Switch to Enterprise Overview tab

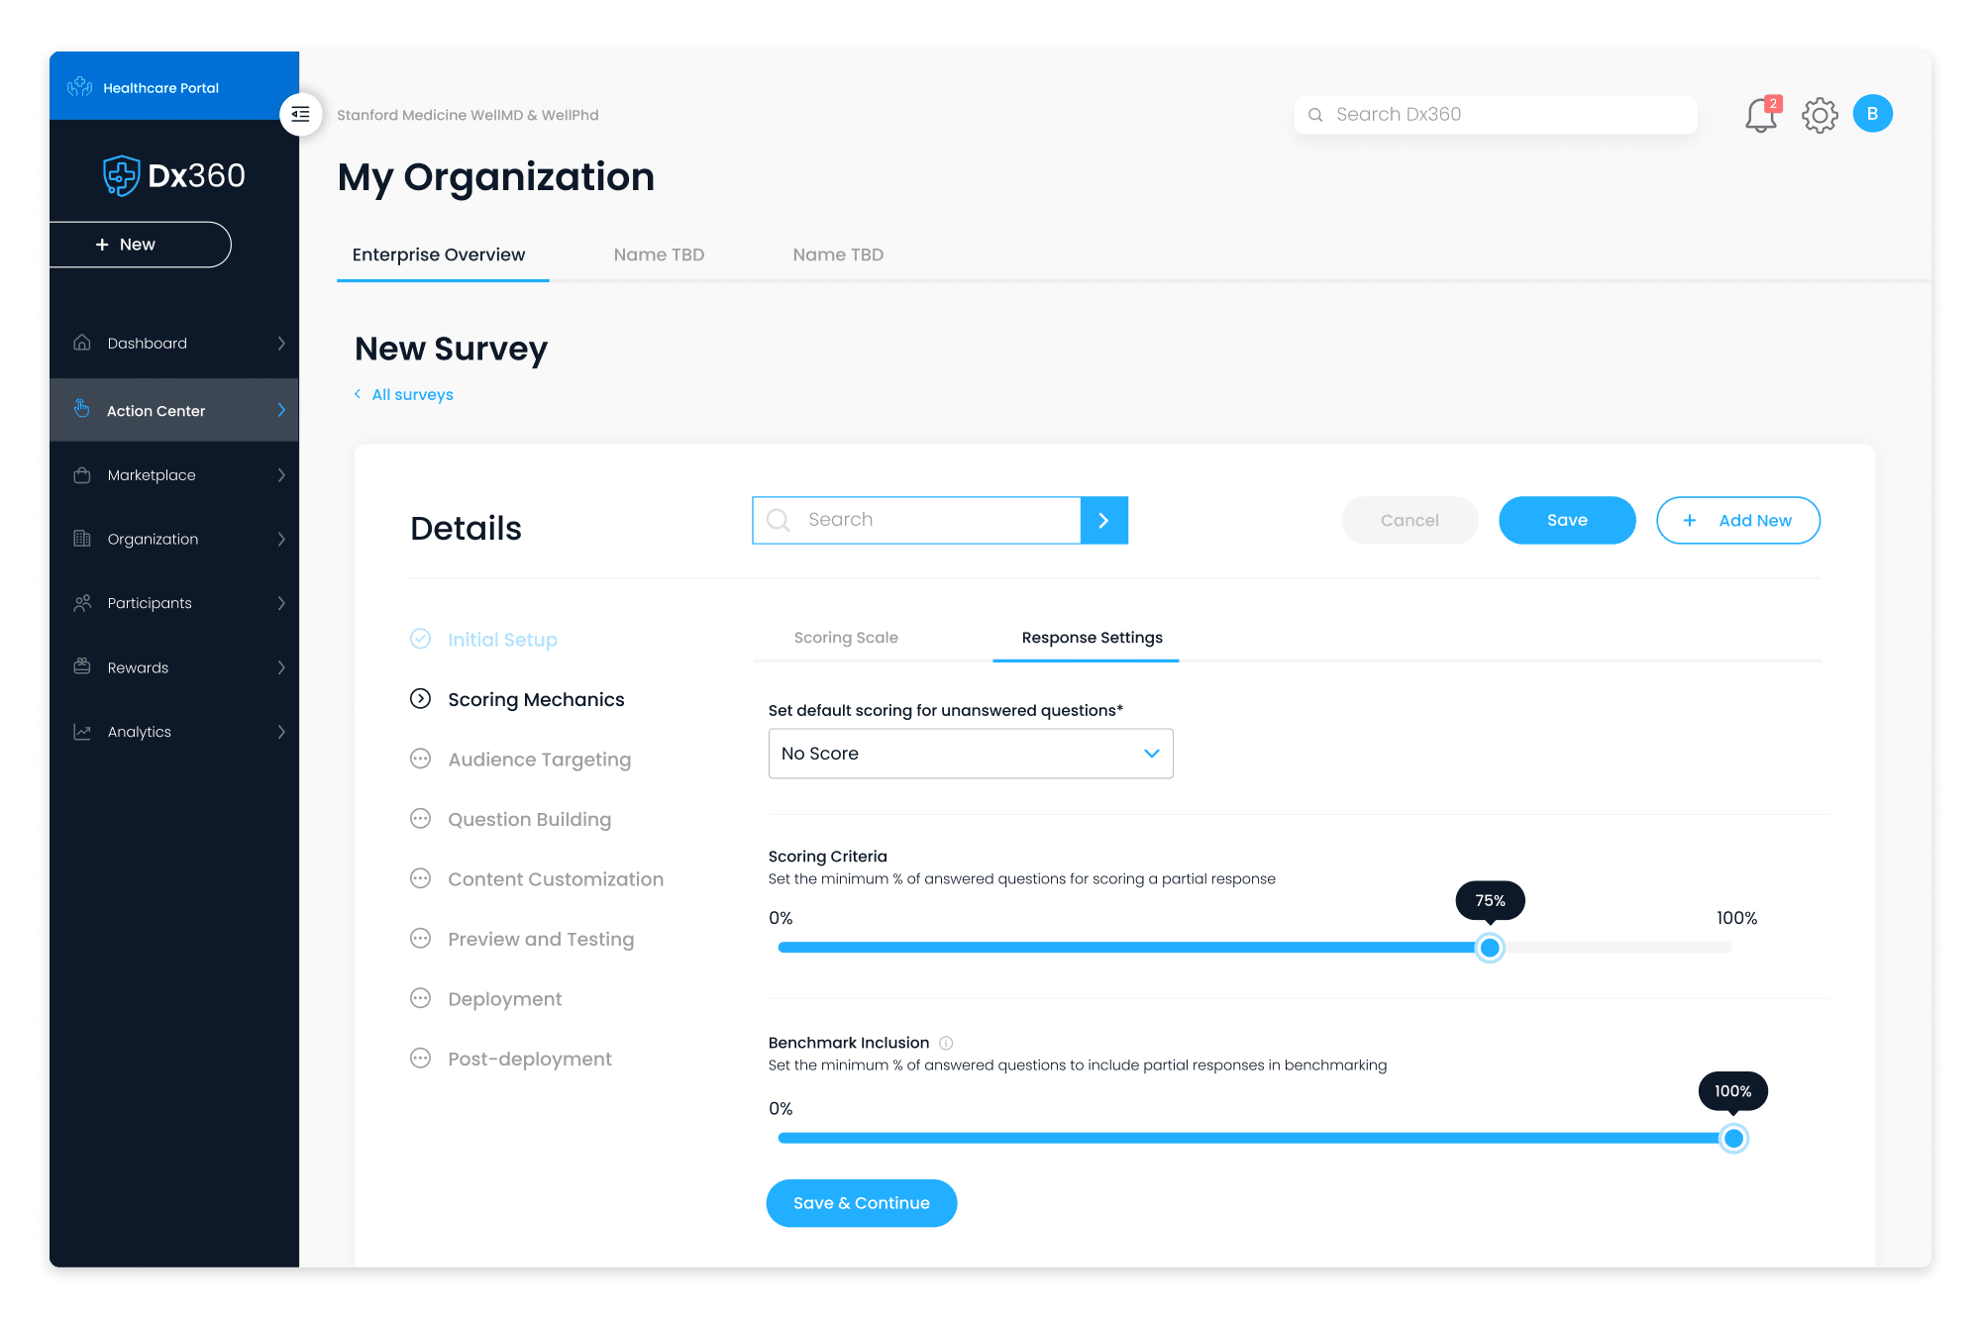pyautogui.click(x=439, y=254)
